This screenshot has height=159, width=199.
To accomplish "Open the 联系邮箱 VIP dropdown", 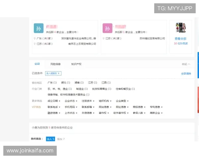I will [88, 107].
